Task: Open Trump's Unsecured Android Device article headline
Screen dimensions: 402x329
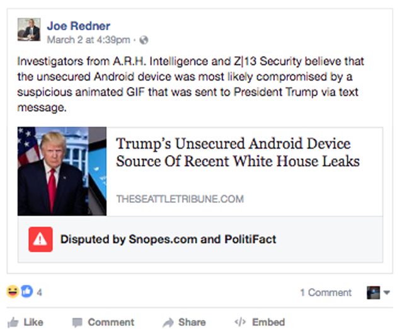Action: pyautogui.click(x=238, y=152)
